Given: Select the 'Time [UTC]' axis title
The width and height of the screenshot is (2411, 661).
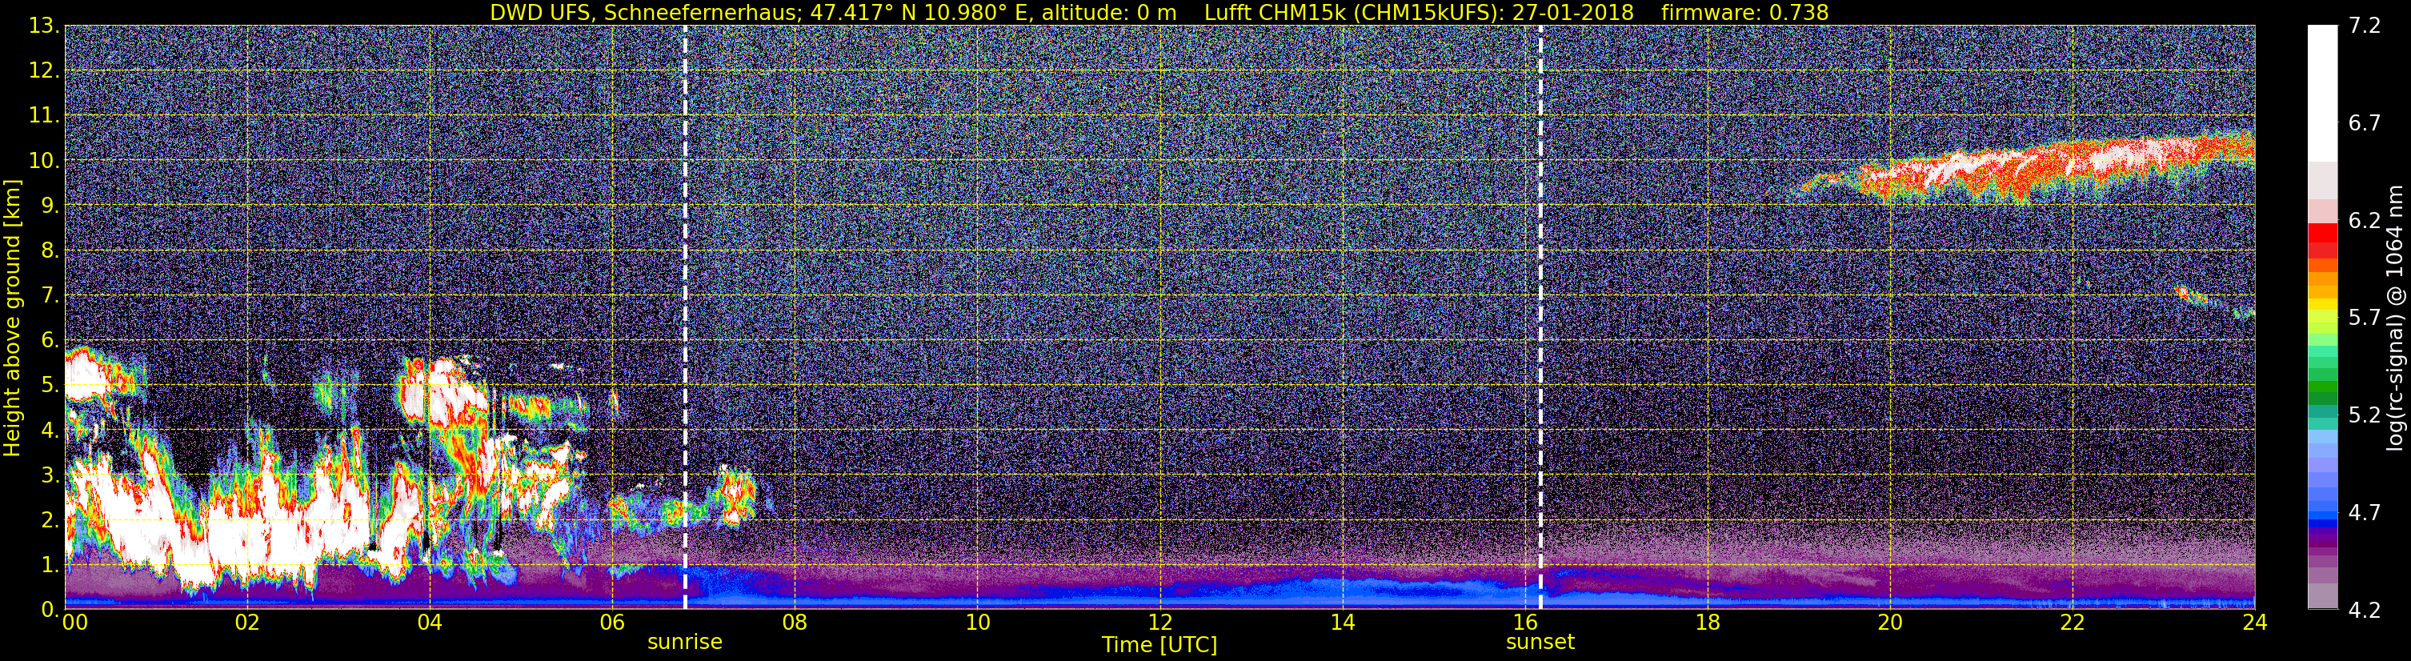Looking at the screenshot, I should (1159, 645).
